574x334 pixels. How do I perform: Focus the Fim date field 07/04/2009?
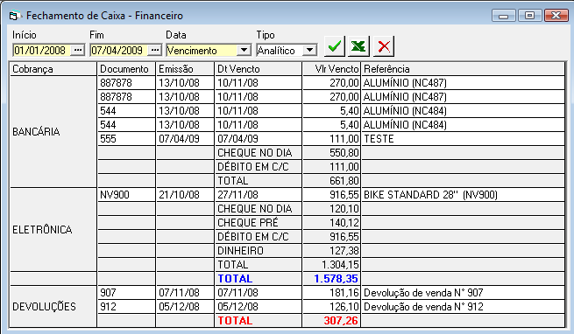coord(119,50)
